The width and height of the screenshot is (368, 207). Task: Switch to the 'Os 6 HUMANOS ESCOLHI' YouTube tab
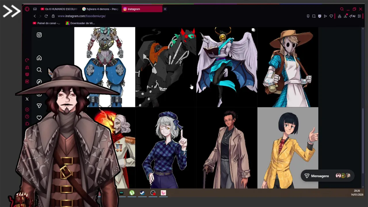coord(59,9)
